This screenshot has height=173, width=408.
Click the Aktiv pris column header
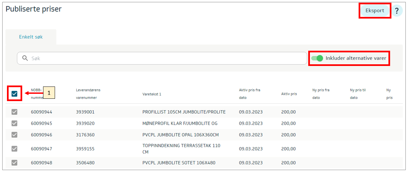(x=289, y=94)
